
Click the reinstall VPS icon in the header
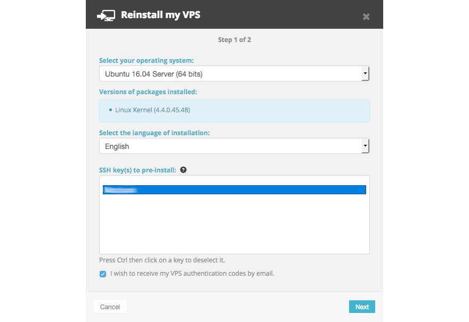pos(106,15)
